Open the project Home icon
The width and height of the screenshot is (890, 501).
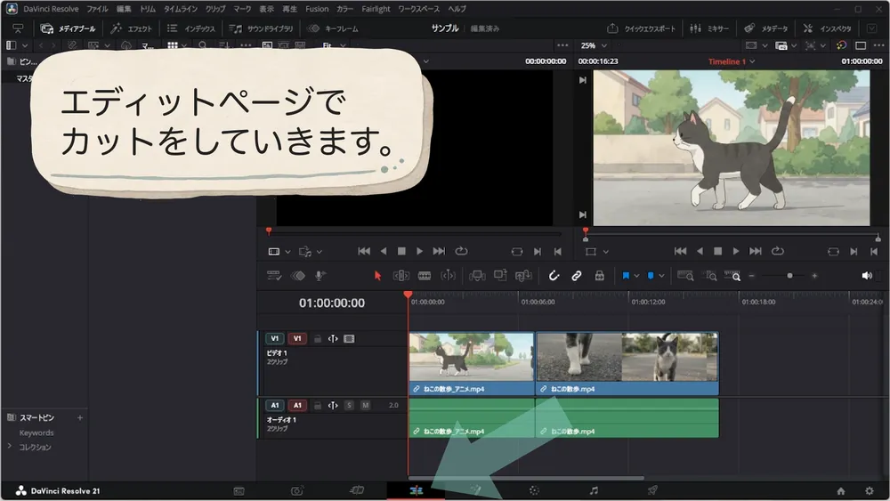click(841, 491)
